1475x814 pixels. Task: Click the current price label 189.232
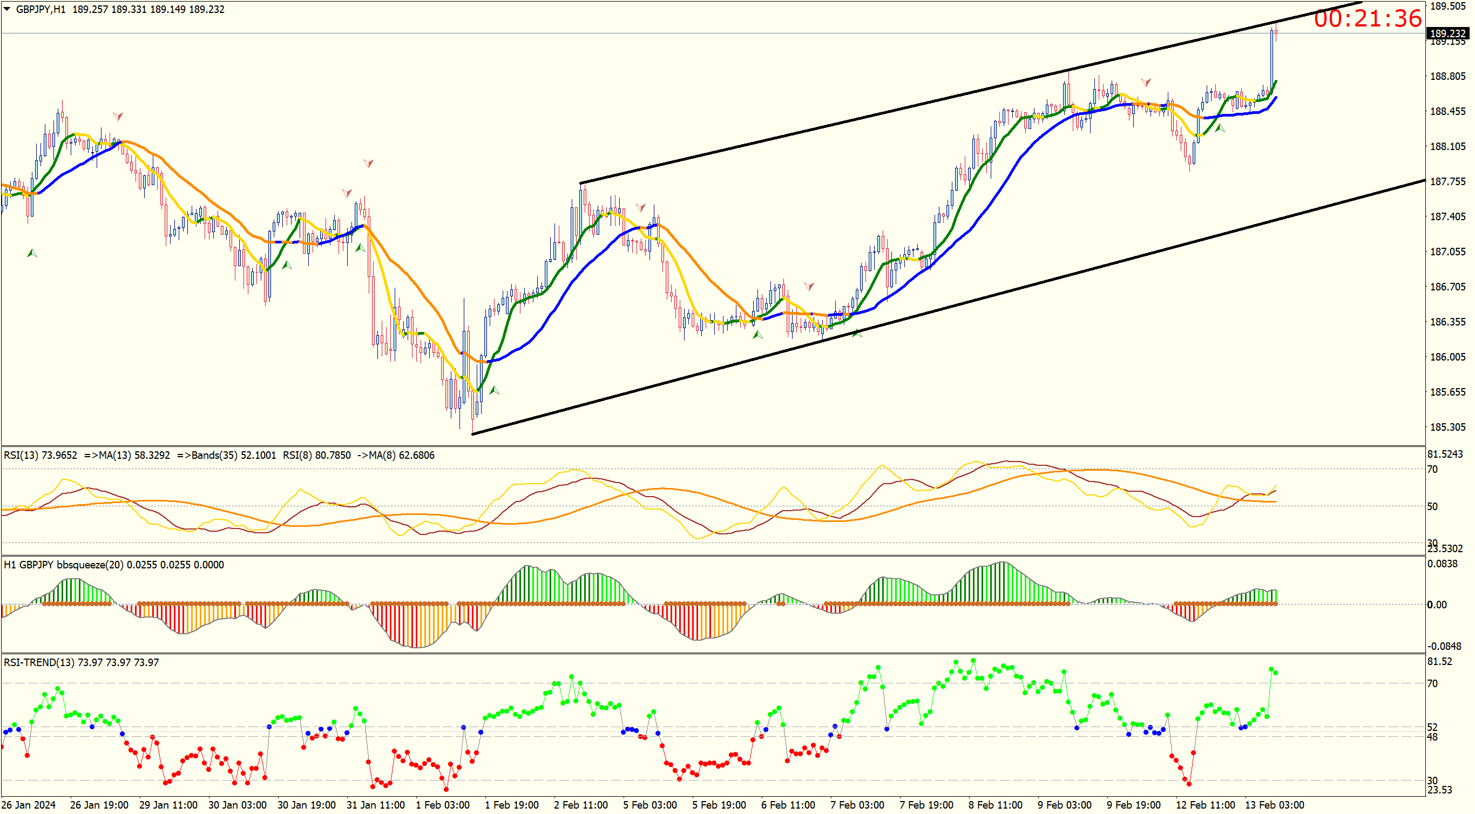(1447, 33)
